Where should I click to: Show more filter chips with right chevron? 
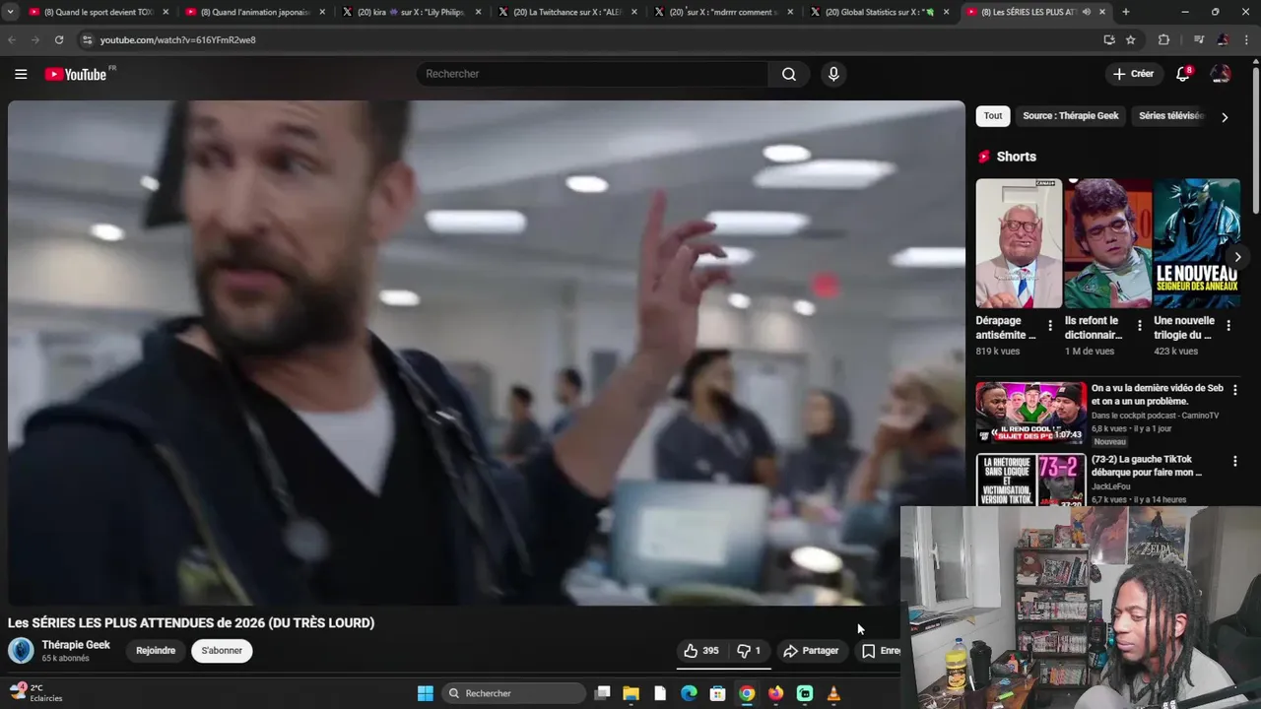coord(1225,117)
